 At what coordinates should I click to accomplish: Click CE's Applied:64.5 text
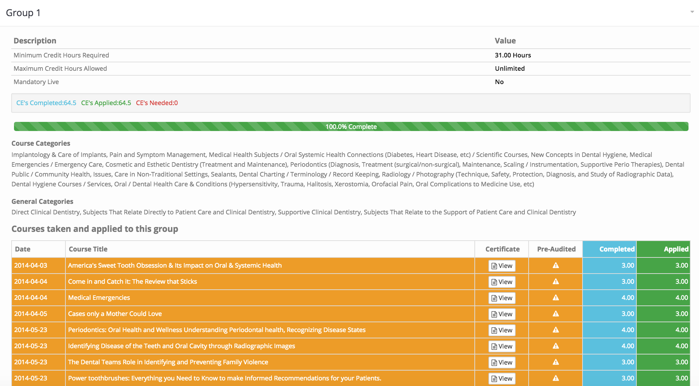(x=106, y=103)
